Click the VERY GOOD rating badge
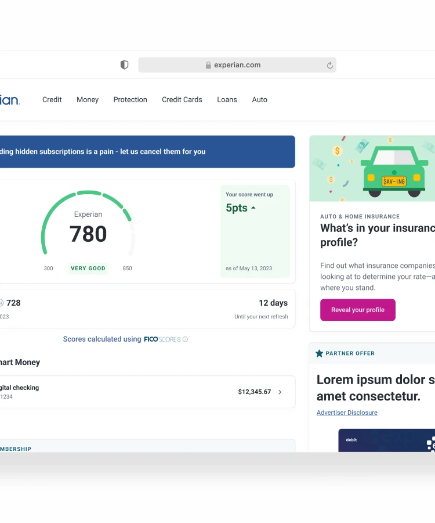 (x=88, y=268)
